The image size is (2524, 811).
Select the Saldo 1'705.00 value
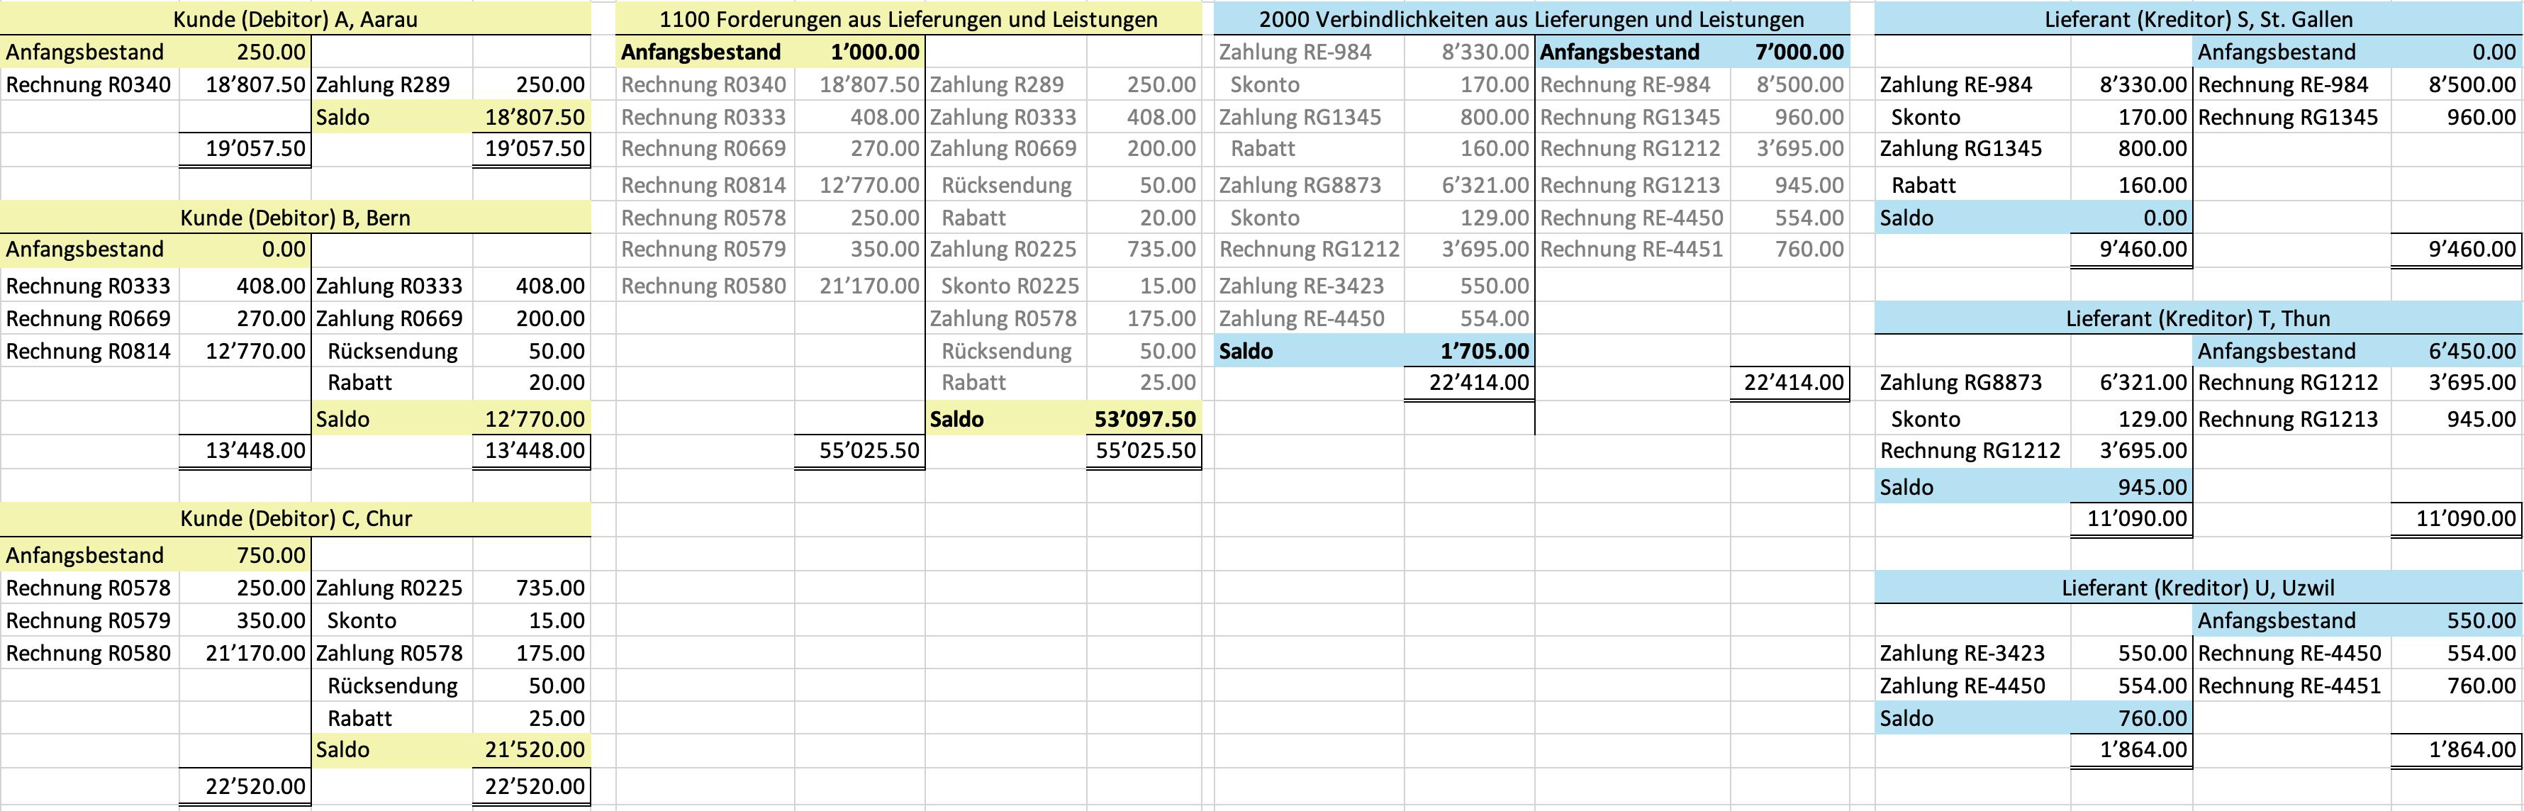[1483, 351]
